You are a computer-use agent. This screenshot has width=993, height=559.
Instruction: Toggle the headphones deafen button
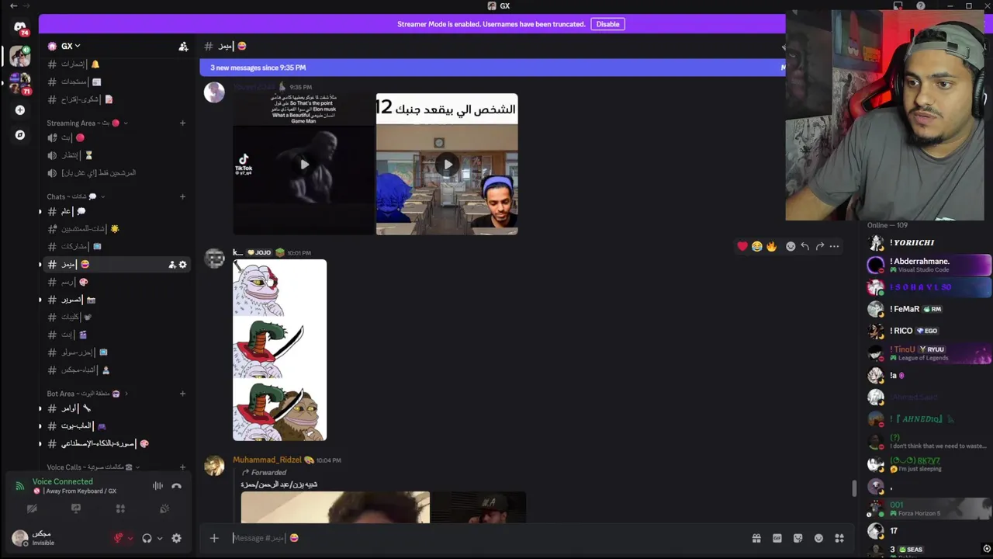tap(147, 538)
